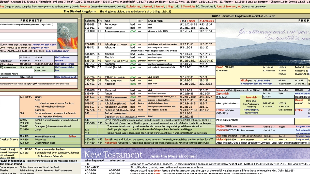310x174 pixels.
Task: Select the "Reign BC" column header
Action: pyautogui.click(x=90, y=21)
